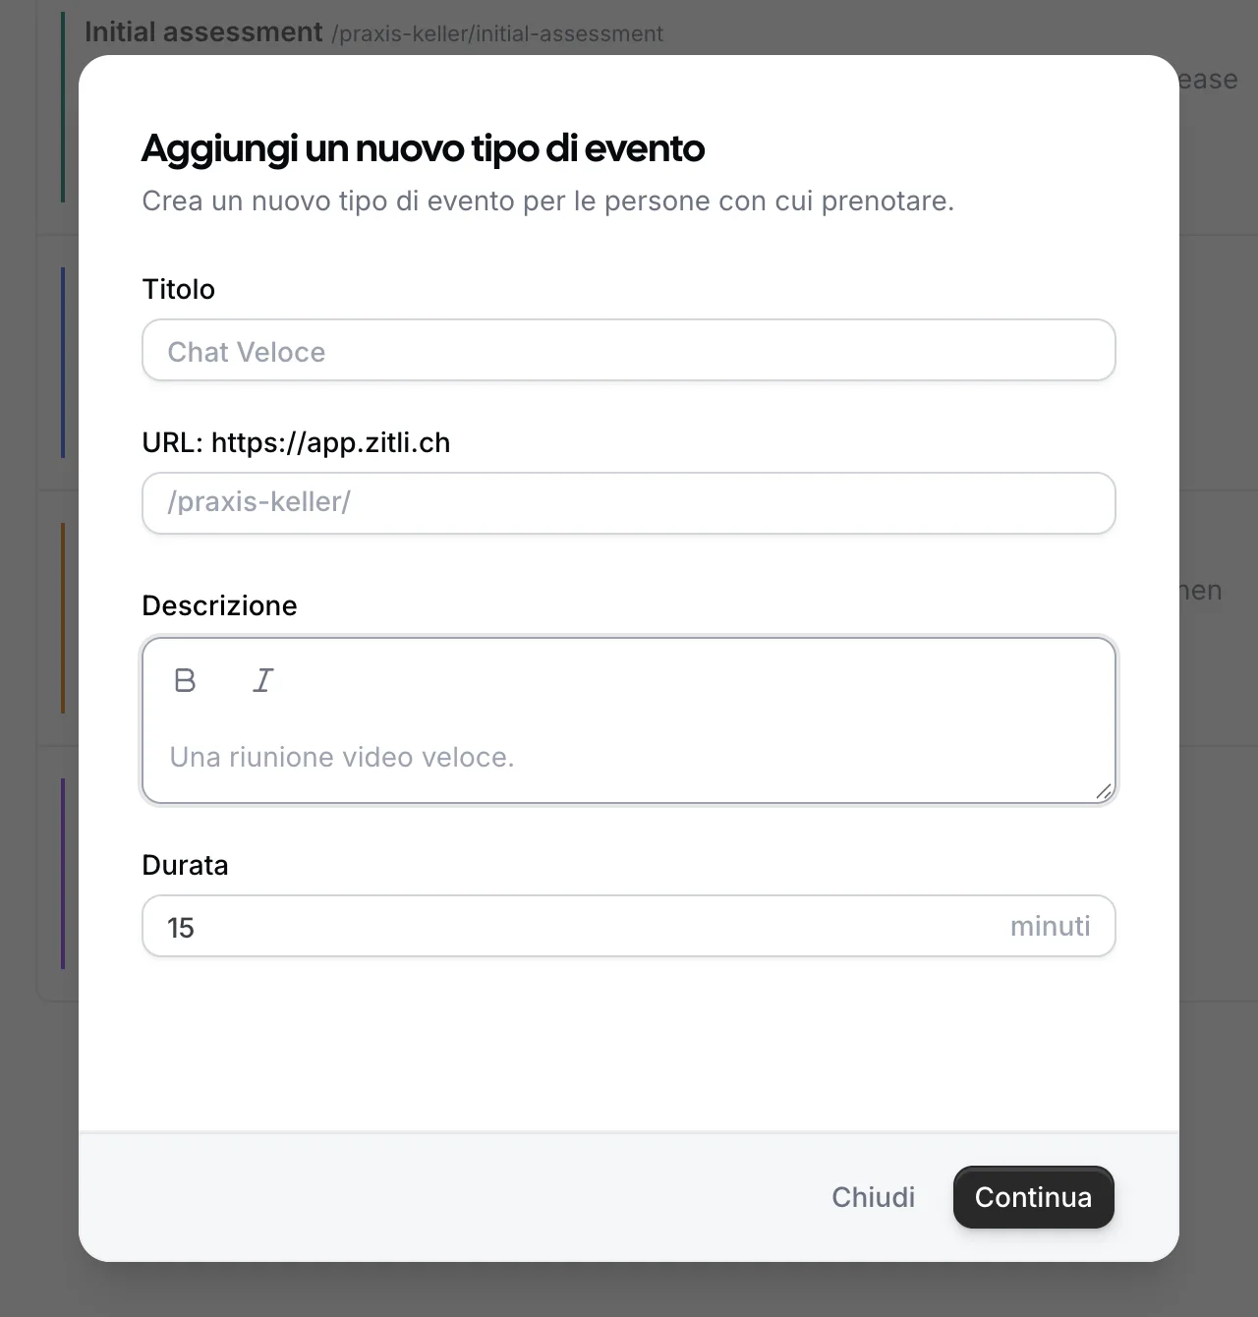
Task: Click the description textarea resize handle
Action: [x=1104, y=791]
